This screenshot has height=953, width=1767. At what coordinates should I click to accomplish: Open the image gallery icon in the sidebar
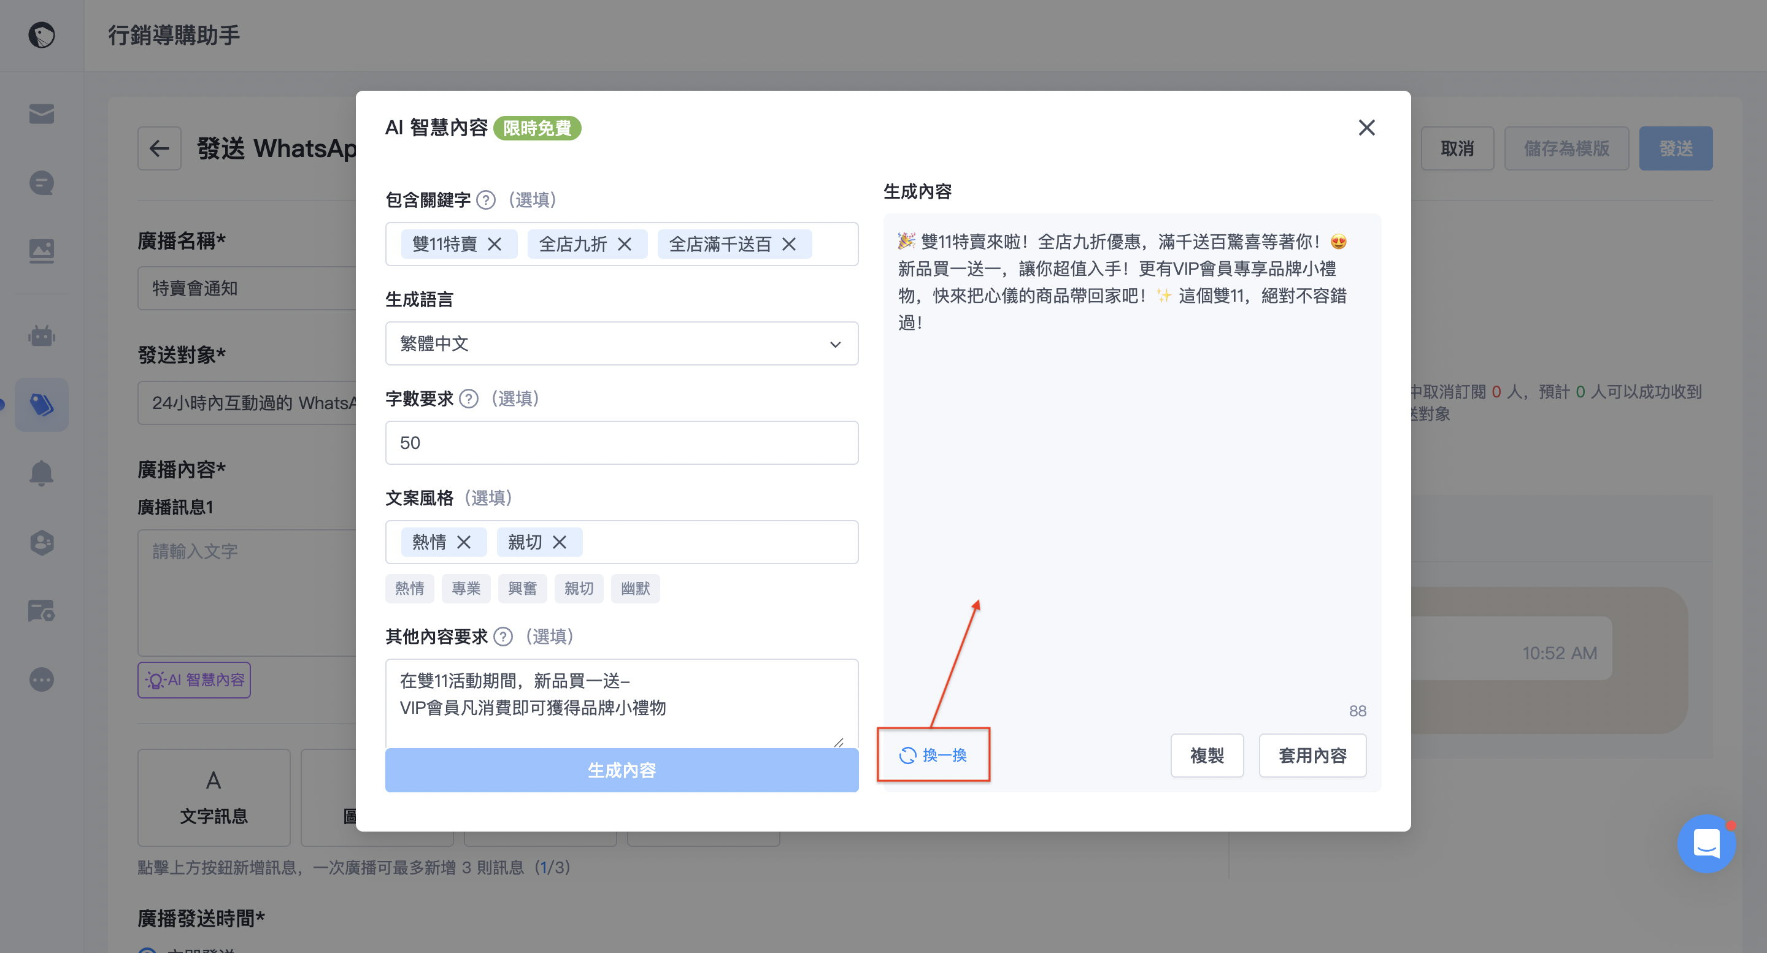point(42,251)
